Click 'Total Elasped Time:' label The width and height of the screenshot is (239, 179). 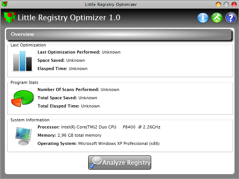tap(59, 106)
